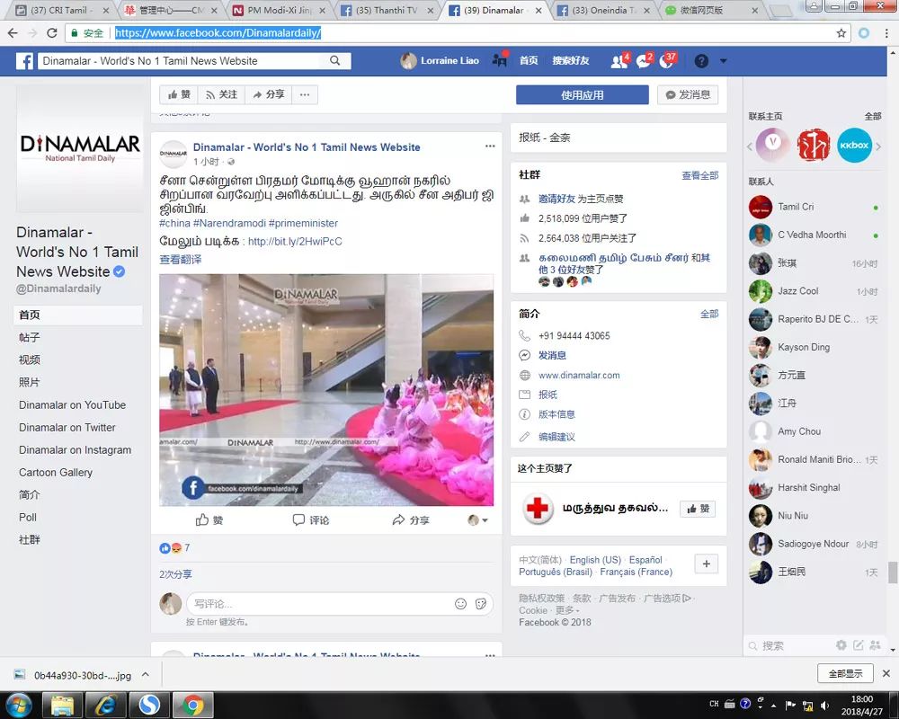
Task: Click the plus button to add language
Action: coord(707,564)
